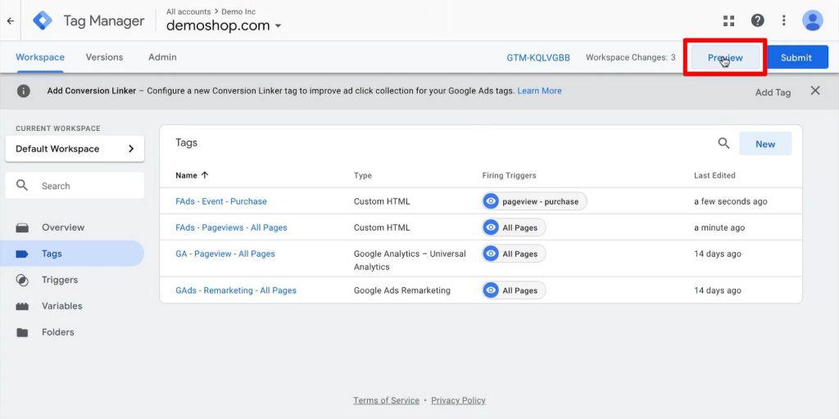Screen dimensions: 839x419
Task: Click the Tag Manager logo icon
Action: click(43, 20)
